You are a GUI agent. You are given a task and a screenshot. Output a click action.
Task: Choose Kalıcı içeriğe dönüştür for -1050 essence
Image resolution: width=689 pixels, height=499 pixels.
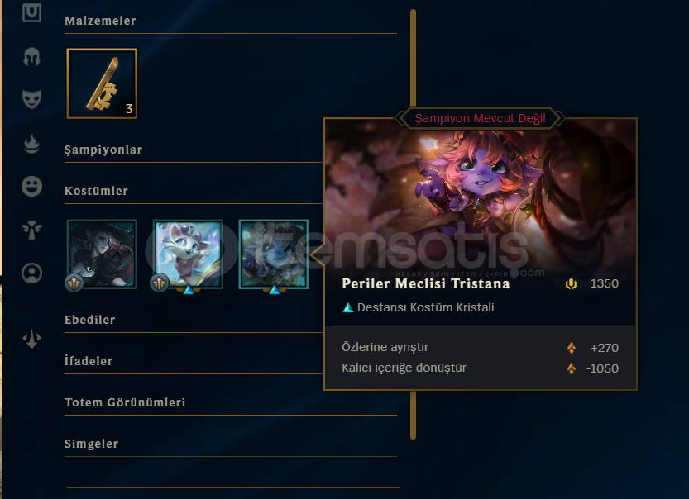[x=480, y=368]
